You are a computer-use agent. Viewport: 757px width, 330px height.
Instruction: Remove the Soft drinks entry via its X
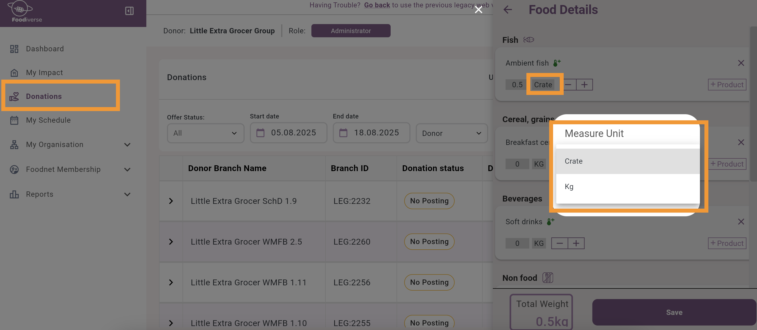point(741,222)
